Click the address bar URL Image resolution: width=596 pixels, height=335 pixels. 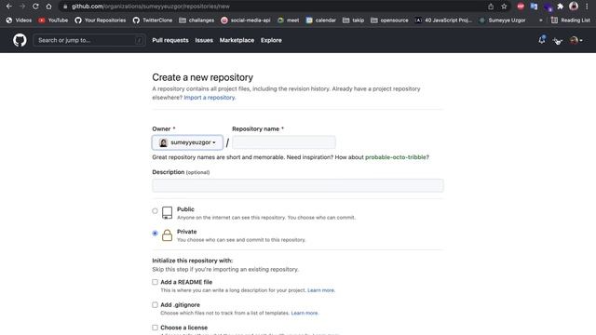tap(151, 7)
